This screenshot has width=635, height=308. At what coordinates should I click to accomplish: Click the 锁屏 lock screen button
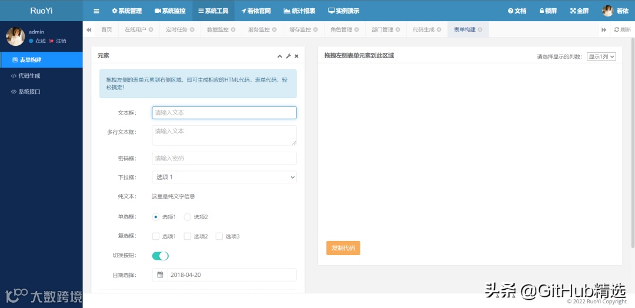tap(548, 11)
